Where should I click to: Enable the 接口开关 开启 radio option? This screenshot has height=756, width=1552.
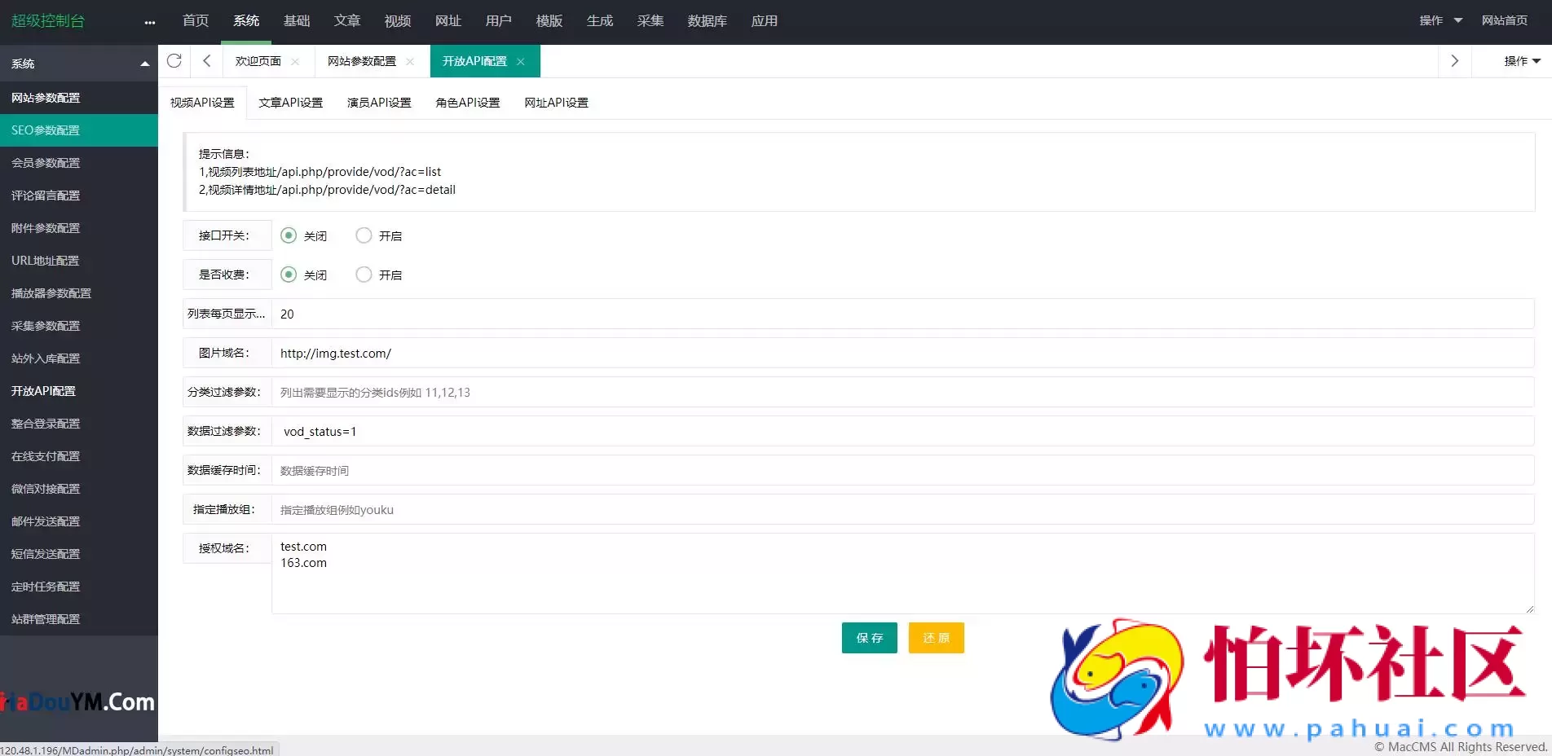coord(364,235)
